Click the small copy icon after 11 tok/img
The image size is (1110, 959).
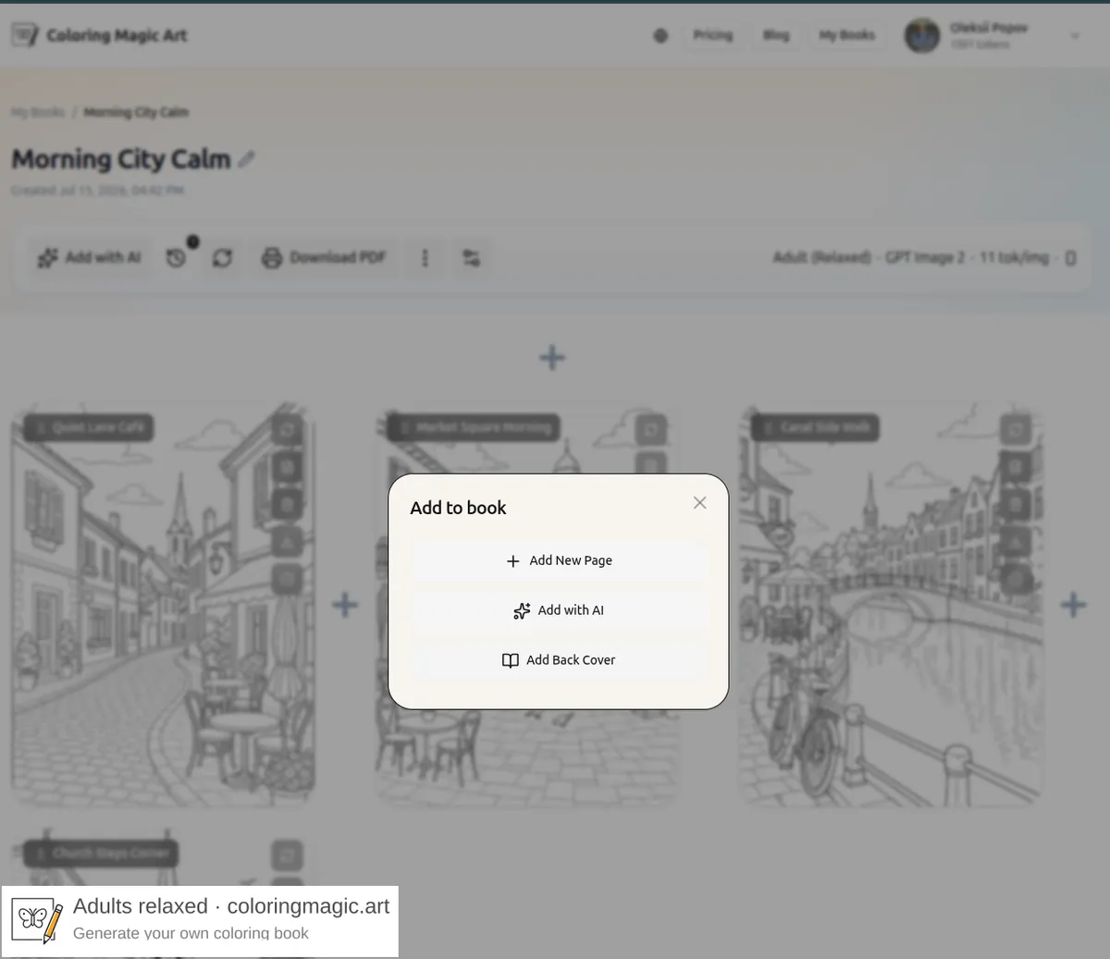(x=1070, y=258)
